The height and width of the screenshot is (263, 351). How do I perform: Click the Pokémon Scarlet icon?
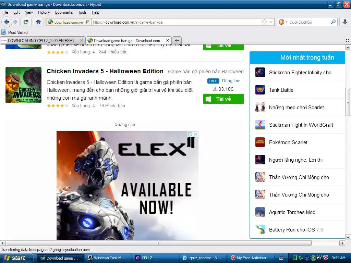click(x=260, y=142)
